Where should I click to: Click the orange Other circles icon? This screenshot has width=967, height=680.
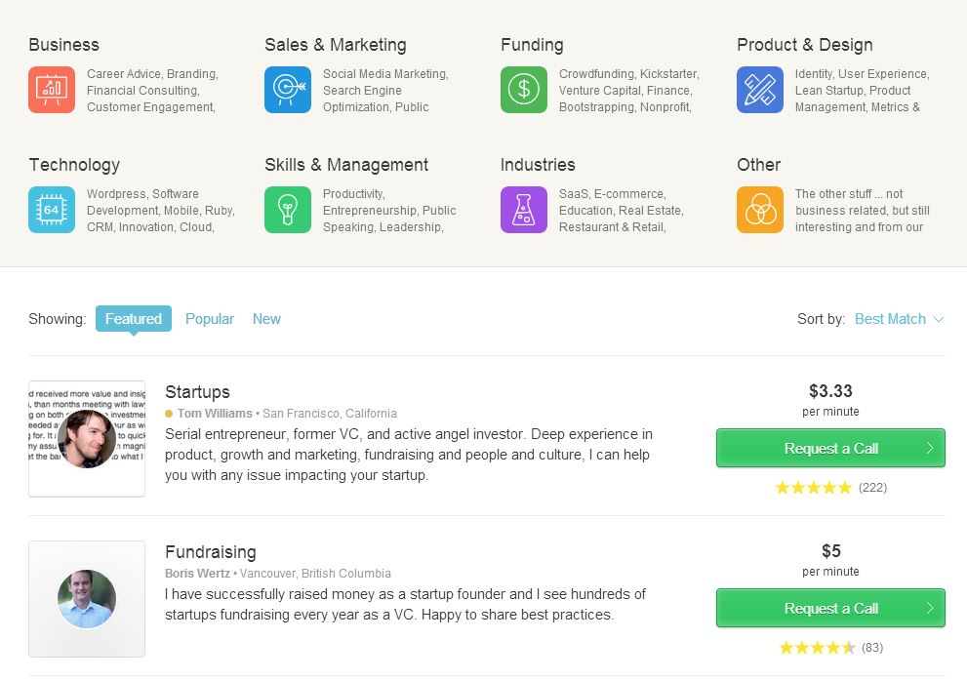tap(760, 210)
